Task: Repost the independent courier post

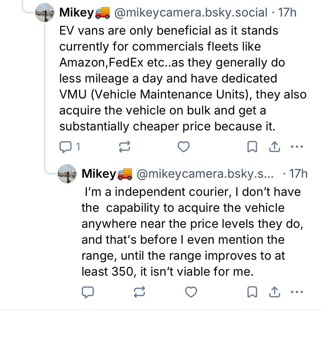Action: (x=139, y=292)
